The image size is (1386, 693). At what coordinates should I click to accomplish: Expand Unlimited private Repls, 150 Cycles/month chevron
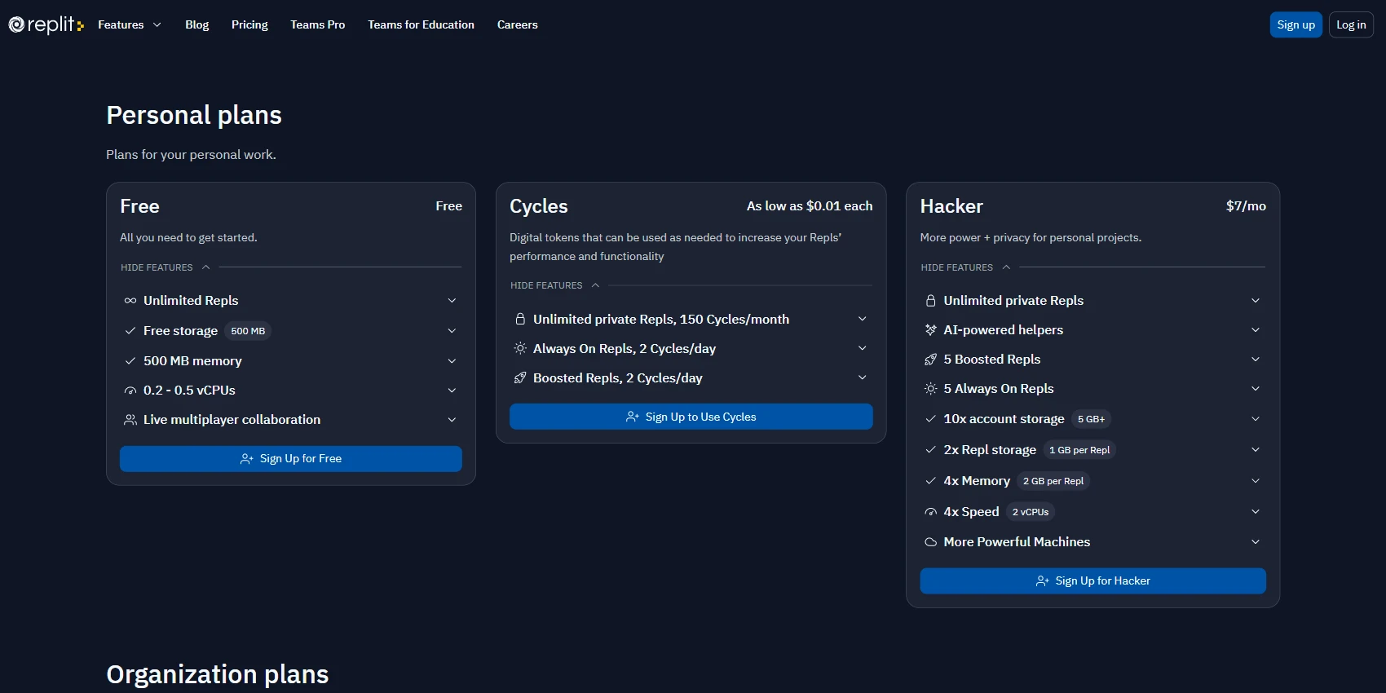863,319
